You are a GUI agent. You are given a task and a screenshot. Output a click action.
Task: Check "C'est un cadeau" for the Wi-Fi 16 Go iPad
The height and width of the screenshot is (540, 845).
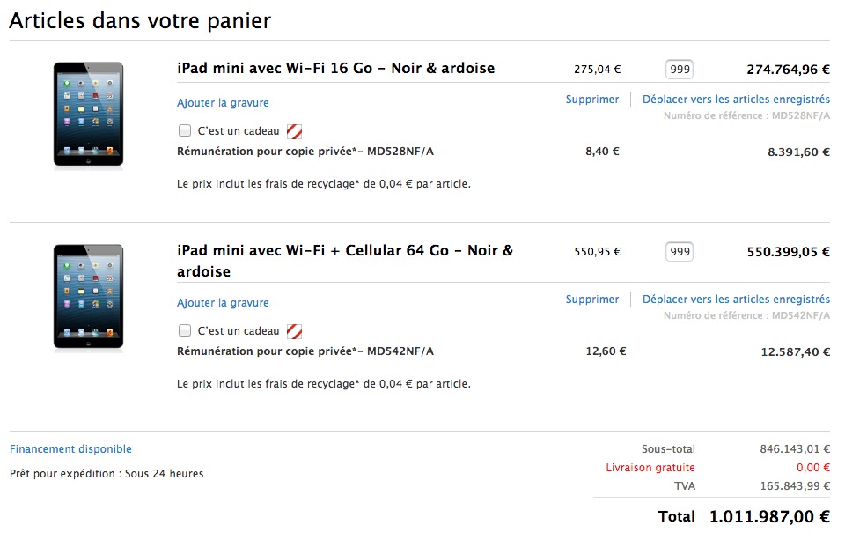click(185, 130)
